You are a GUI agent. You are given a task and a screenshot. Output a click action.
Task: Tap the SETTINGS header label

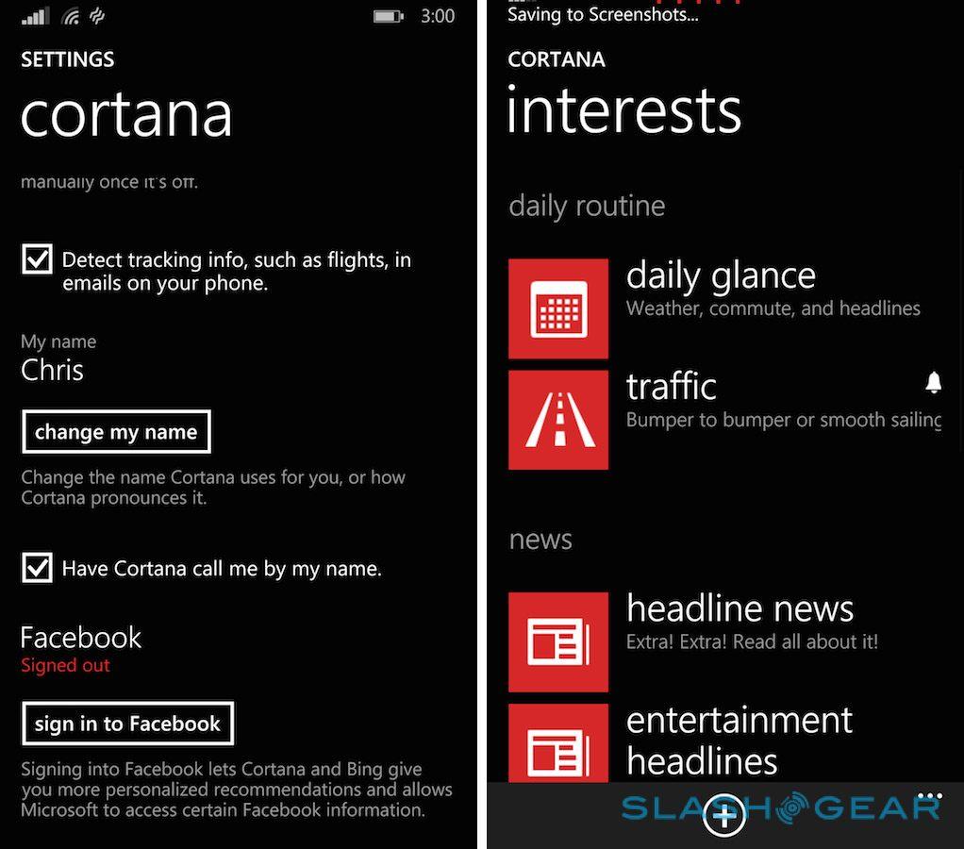tap(68, 59)
